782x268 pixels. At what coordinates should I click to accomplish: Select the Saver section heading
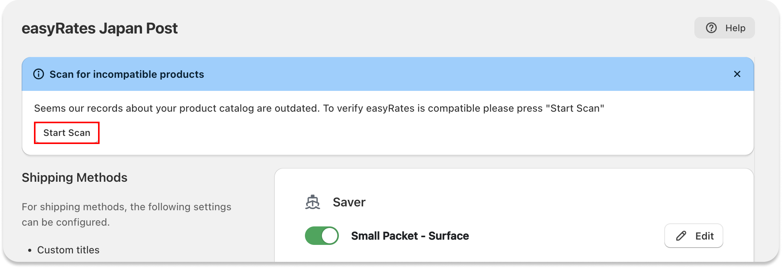[x=349, y=202]
